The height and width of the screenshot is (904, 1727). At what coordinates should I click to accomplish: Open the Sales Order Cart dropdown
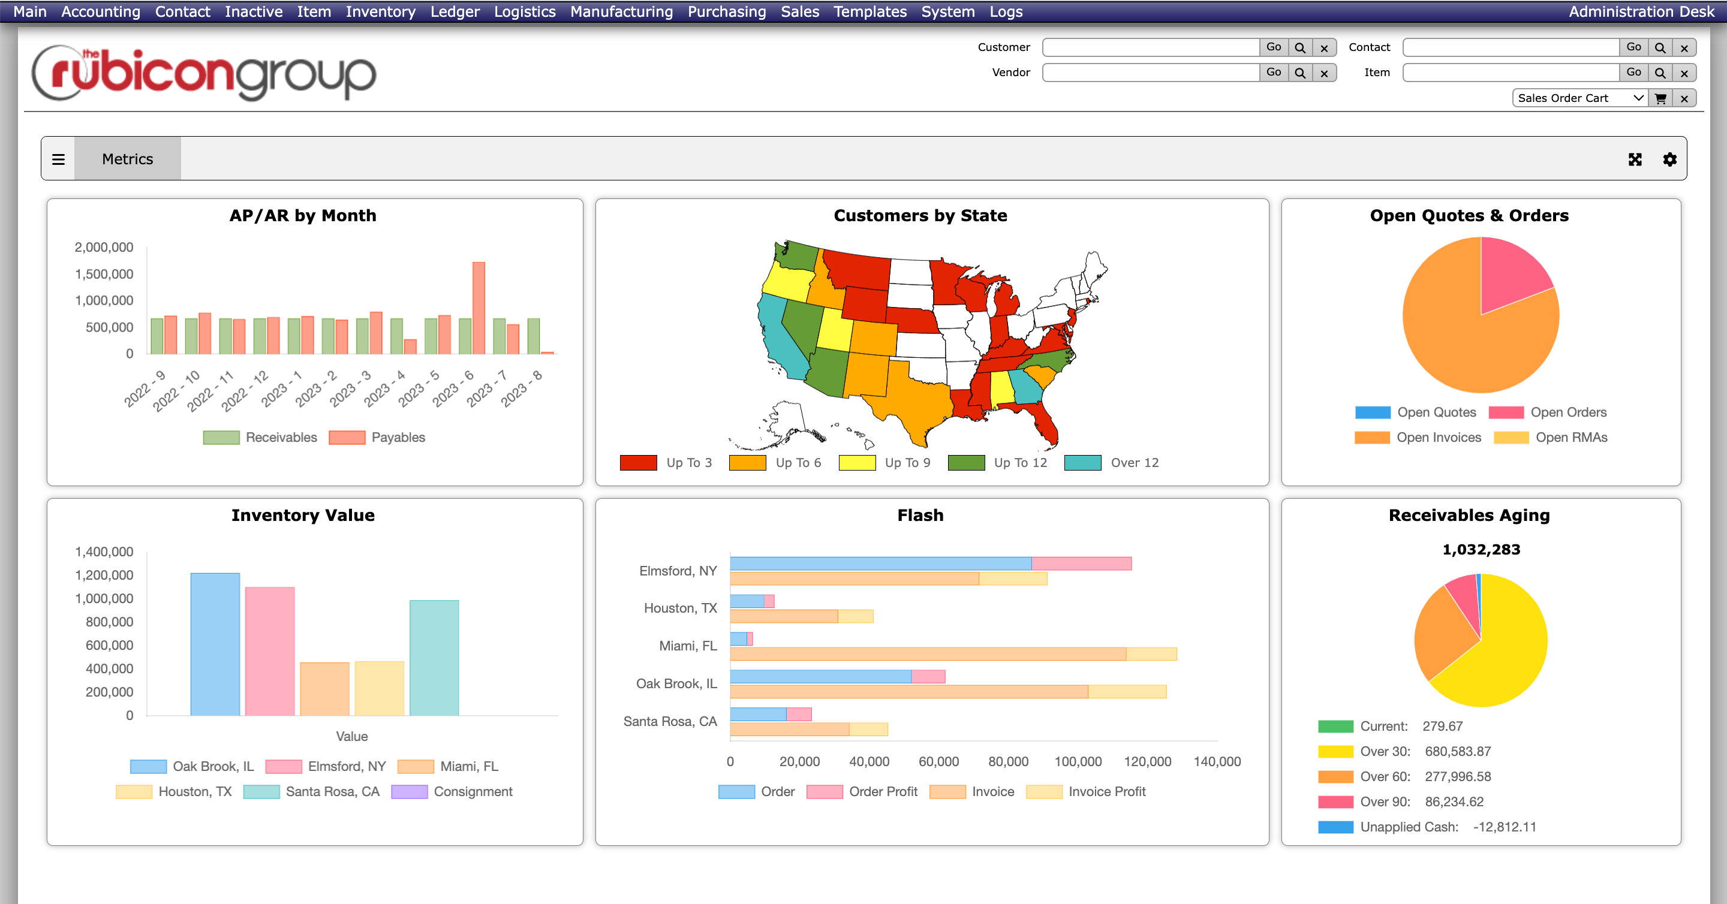[1579, 98]
